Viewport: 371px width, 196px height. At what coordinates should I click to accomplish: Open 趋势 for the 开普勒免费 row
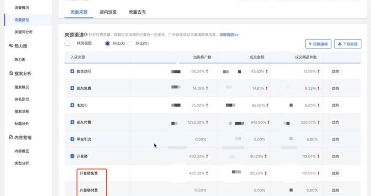[335, 173]
